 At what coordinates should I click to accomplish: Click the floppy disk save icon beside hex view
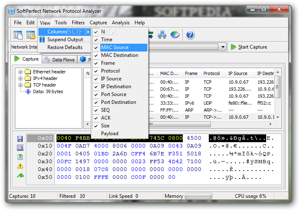(x=20, y=139)
